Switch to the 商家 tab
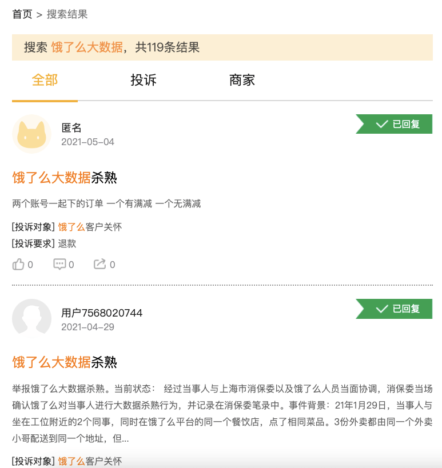442x468 pixels. 242,81
